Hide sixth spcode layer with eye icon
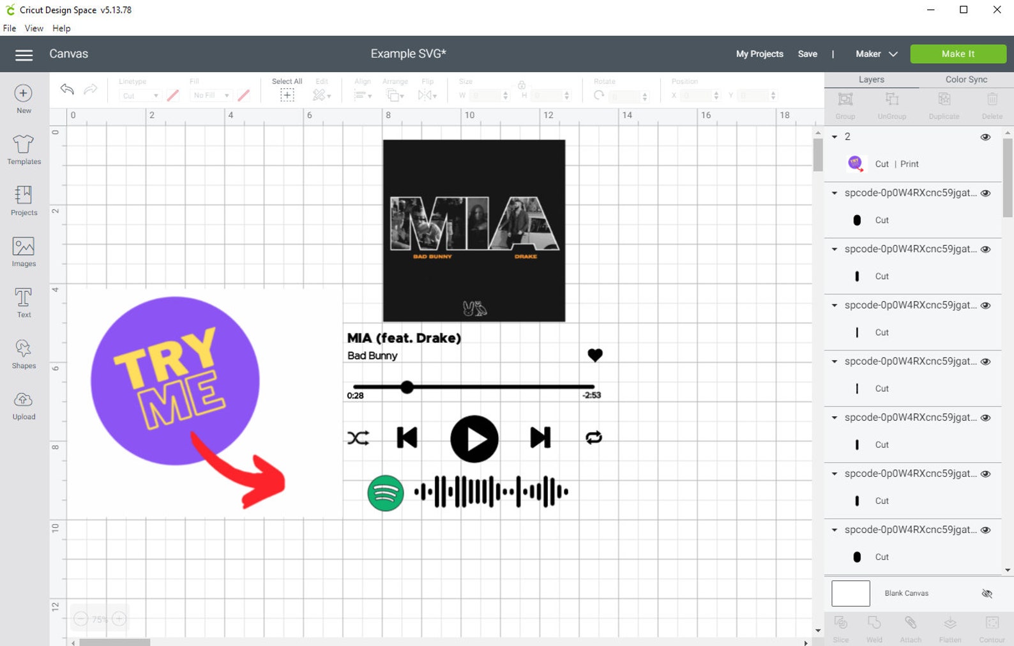 [x=985, y=474]
